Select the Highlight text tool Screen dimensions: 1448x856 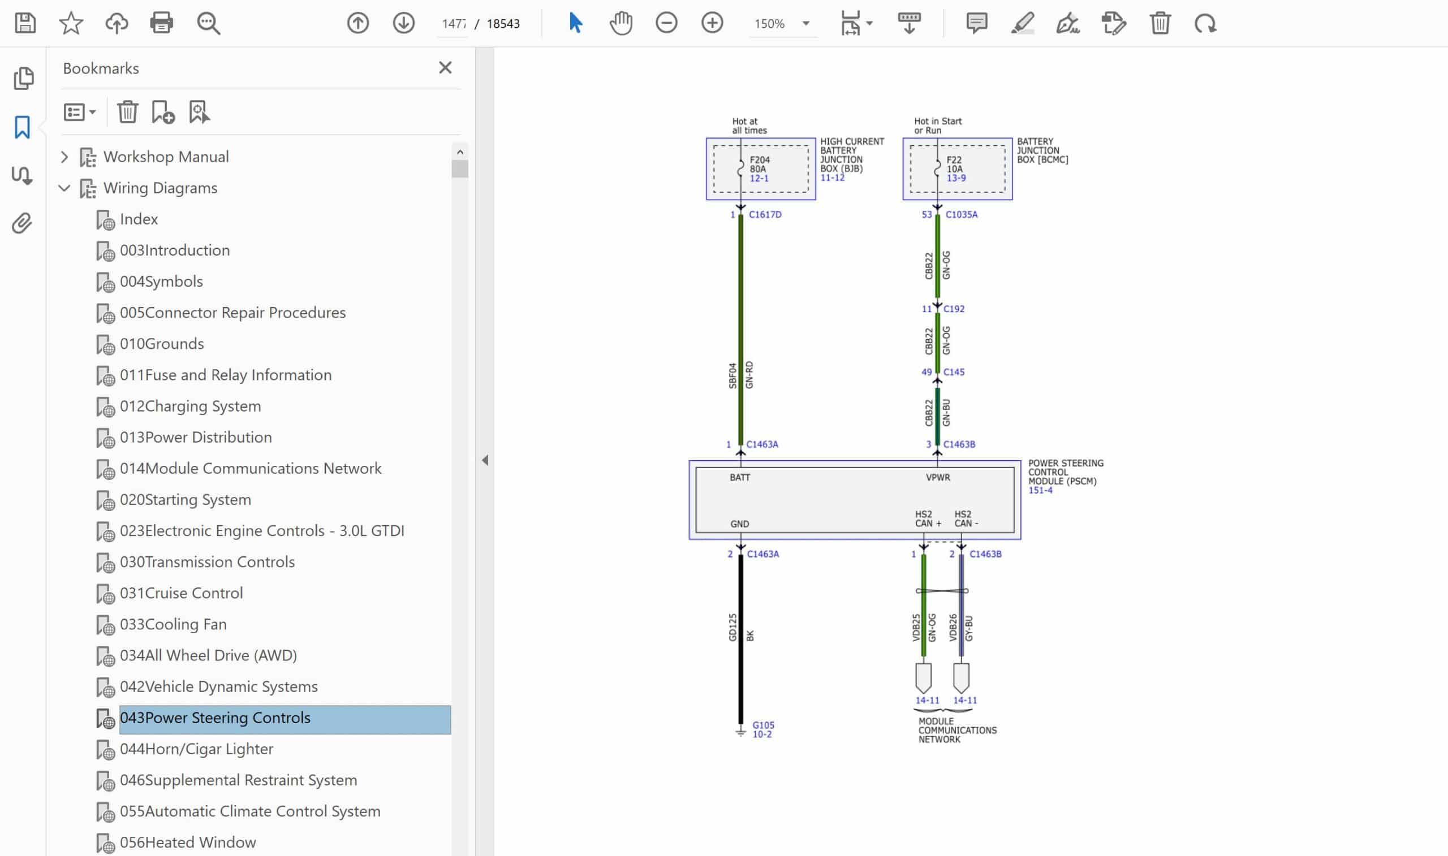click(x=1022, y=23)
